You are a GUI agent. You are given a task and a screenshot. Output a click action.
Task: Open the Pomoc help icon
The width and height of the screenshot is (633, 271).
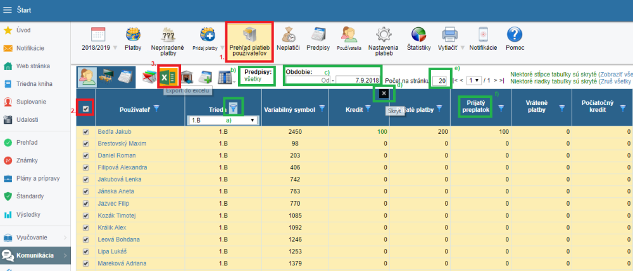tap(515, 35)
